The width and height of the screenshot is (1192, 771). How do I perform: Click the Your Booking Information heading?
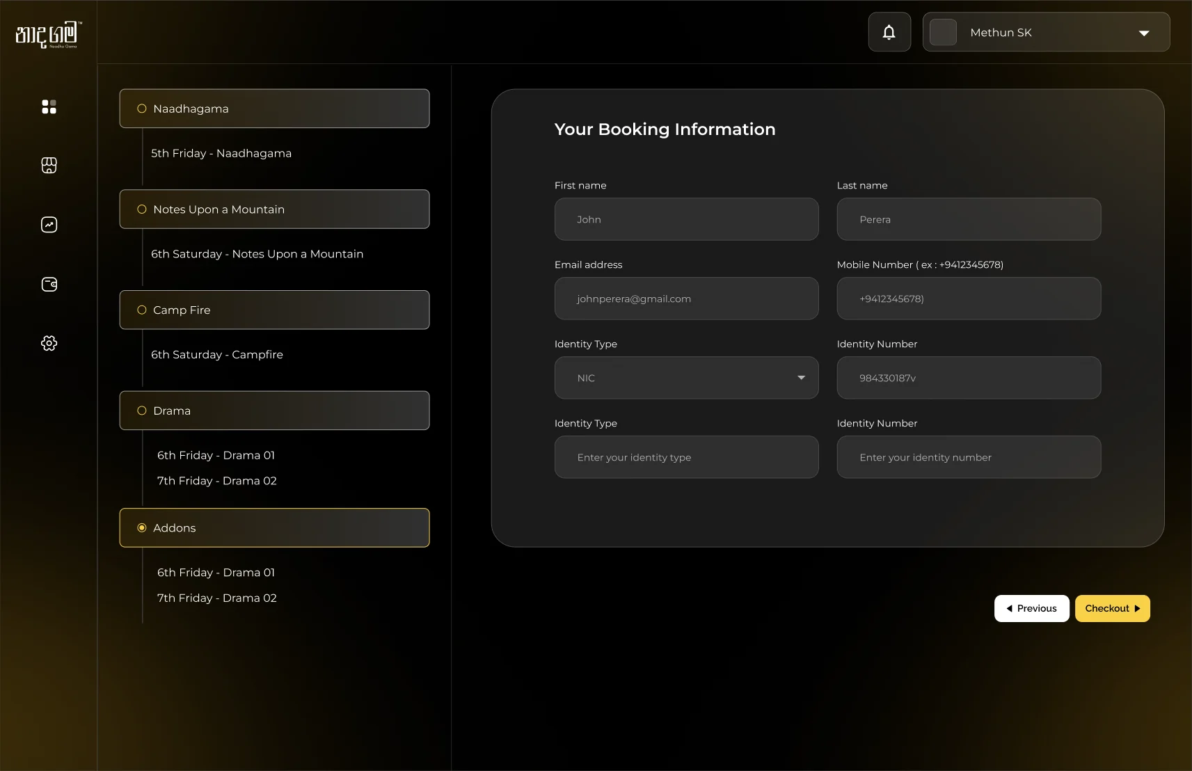click(x=665, y=129)
